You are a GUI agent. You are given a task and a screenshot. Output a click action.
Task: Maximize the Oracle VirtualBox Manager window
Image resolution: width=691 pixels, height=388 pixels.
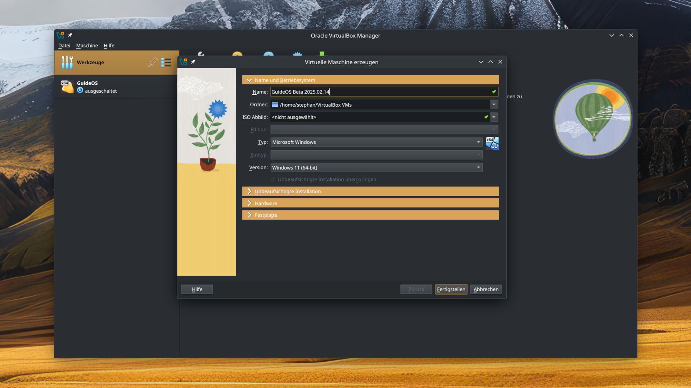pyautogui.click(x=621, y=35)
